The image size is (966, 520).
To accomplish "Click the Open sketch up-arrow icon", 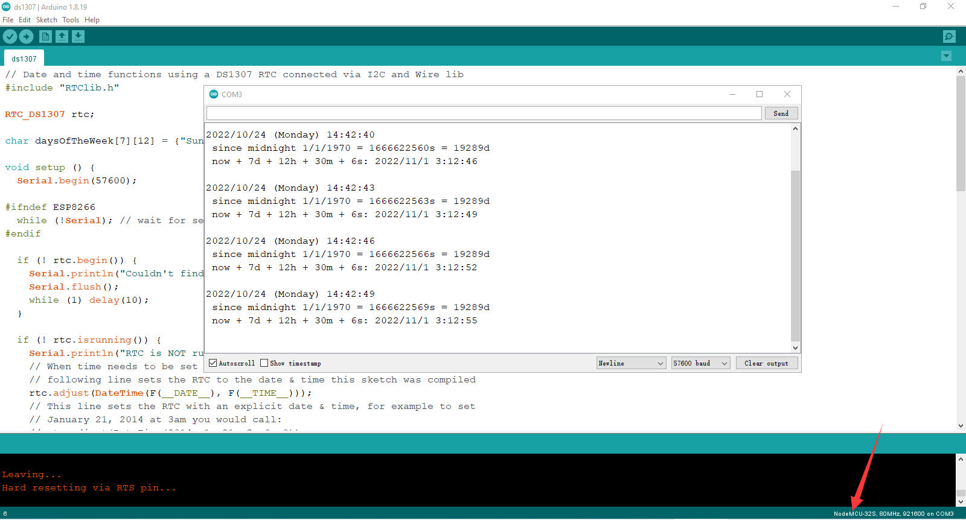I will click(x=62, y=37).
